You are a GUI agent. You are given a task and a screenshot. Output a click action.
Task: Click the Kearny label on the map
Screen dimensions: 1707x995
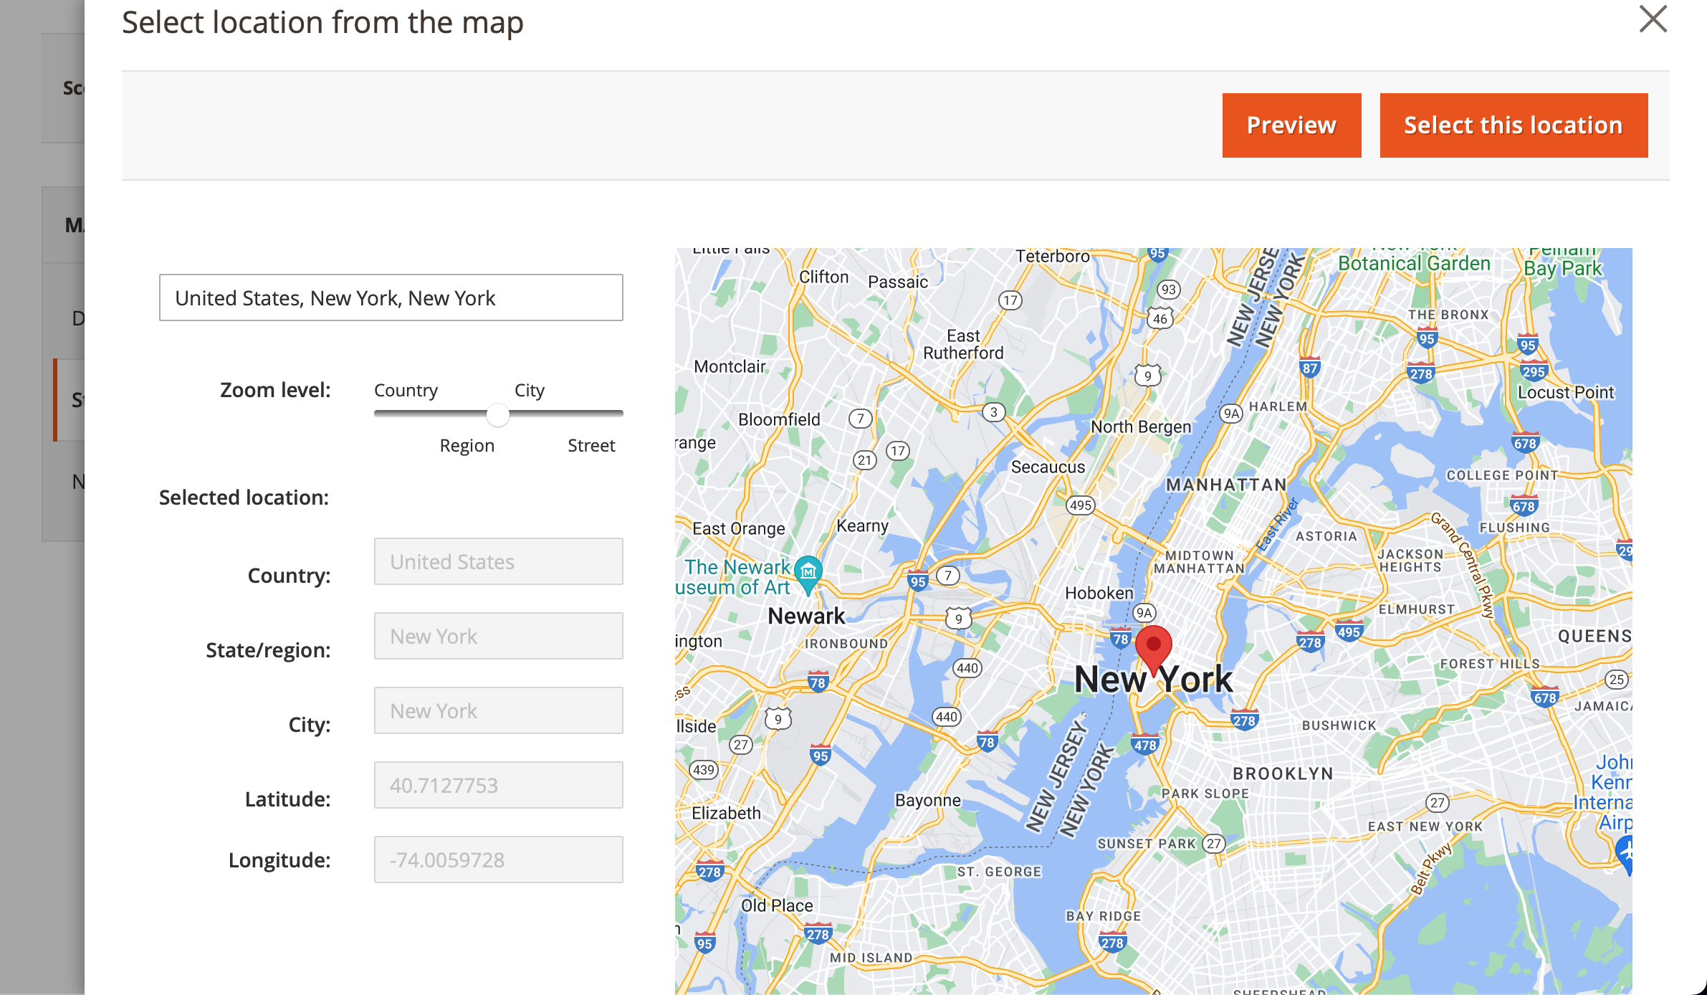click(863, 526)
